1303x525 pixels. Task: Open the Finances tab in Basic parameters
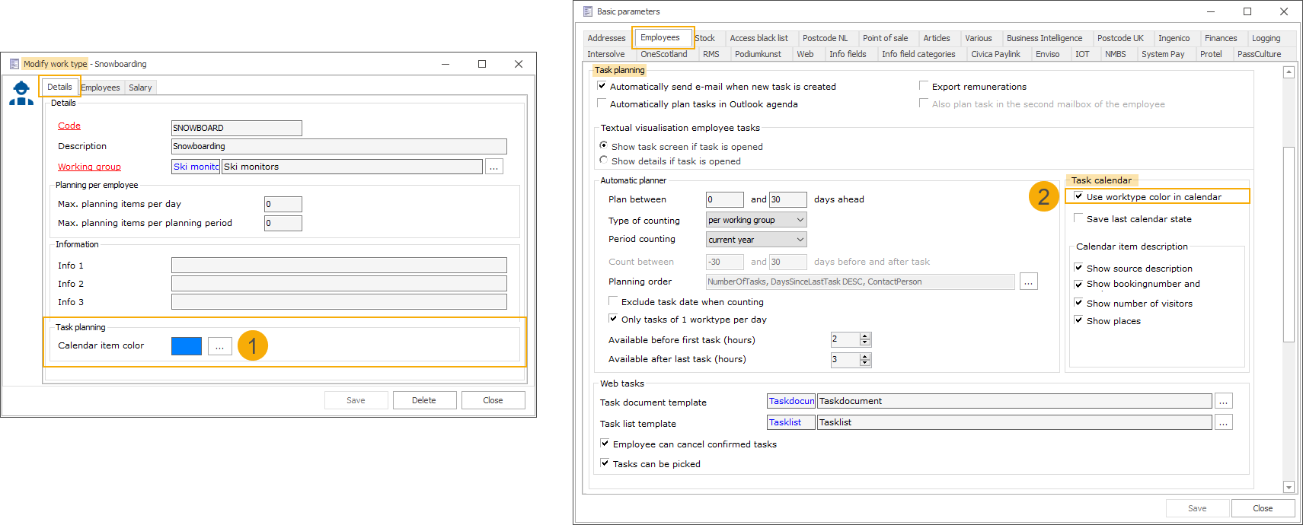pyautogui.click(x=1221, y=38)
